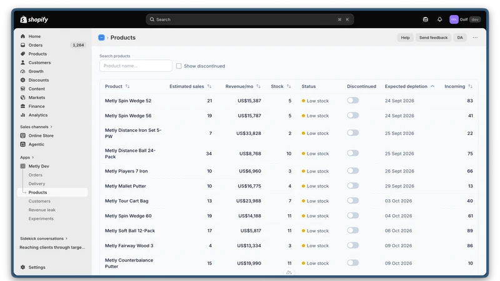This screenshot has width=500, height=281.
Task: Toggle discontinued for Metly Soft Ball 12-Pack
Action: click(353, 230)
